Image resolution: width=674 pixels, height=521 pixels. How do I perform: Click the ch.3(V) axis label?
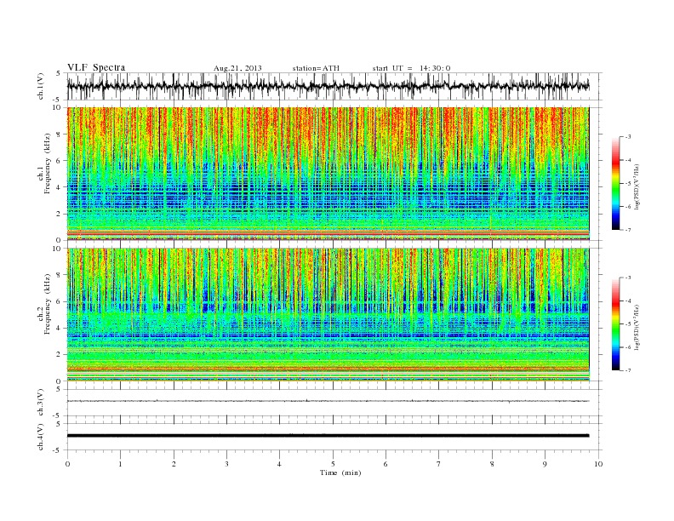tap(40, 403)
